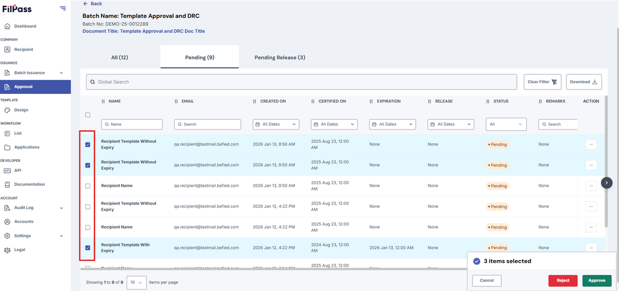
Task: Open the API developer icon
Action: (7, 170)
